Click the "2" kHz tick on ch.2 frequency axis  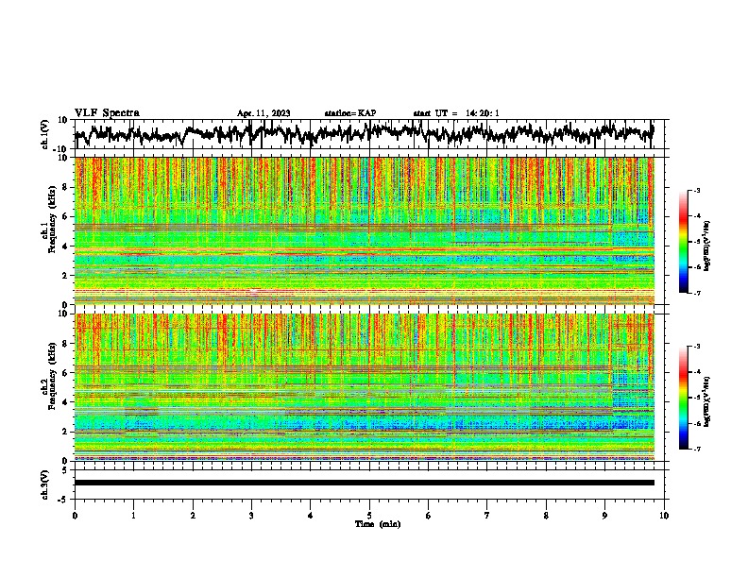[x=65, y=432]
